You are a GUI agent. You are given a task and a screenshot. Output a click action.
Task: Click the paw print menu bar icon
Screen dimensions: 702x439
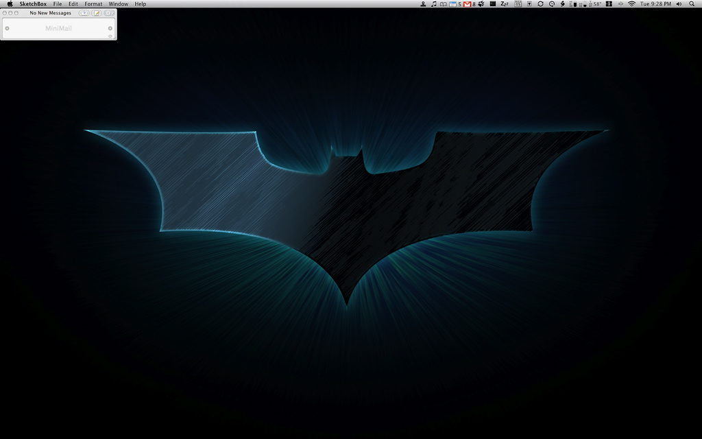point(481,3)
